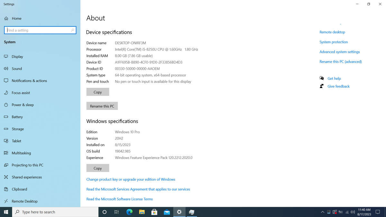Launch Microsoft Store from the taskbar
This screenshot has height=217, width=386.
click(154, 212)
